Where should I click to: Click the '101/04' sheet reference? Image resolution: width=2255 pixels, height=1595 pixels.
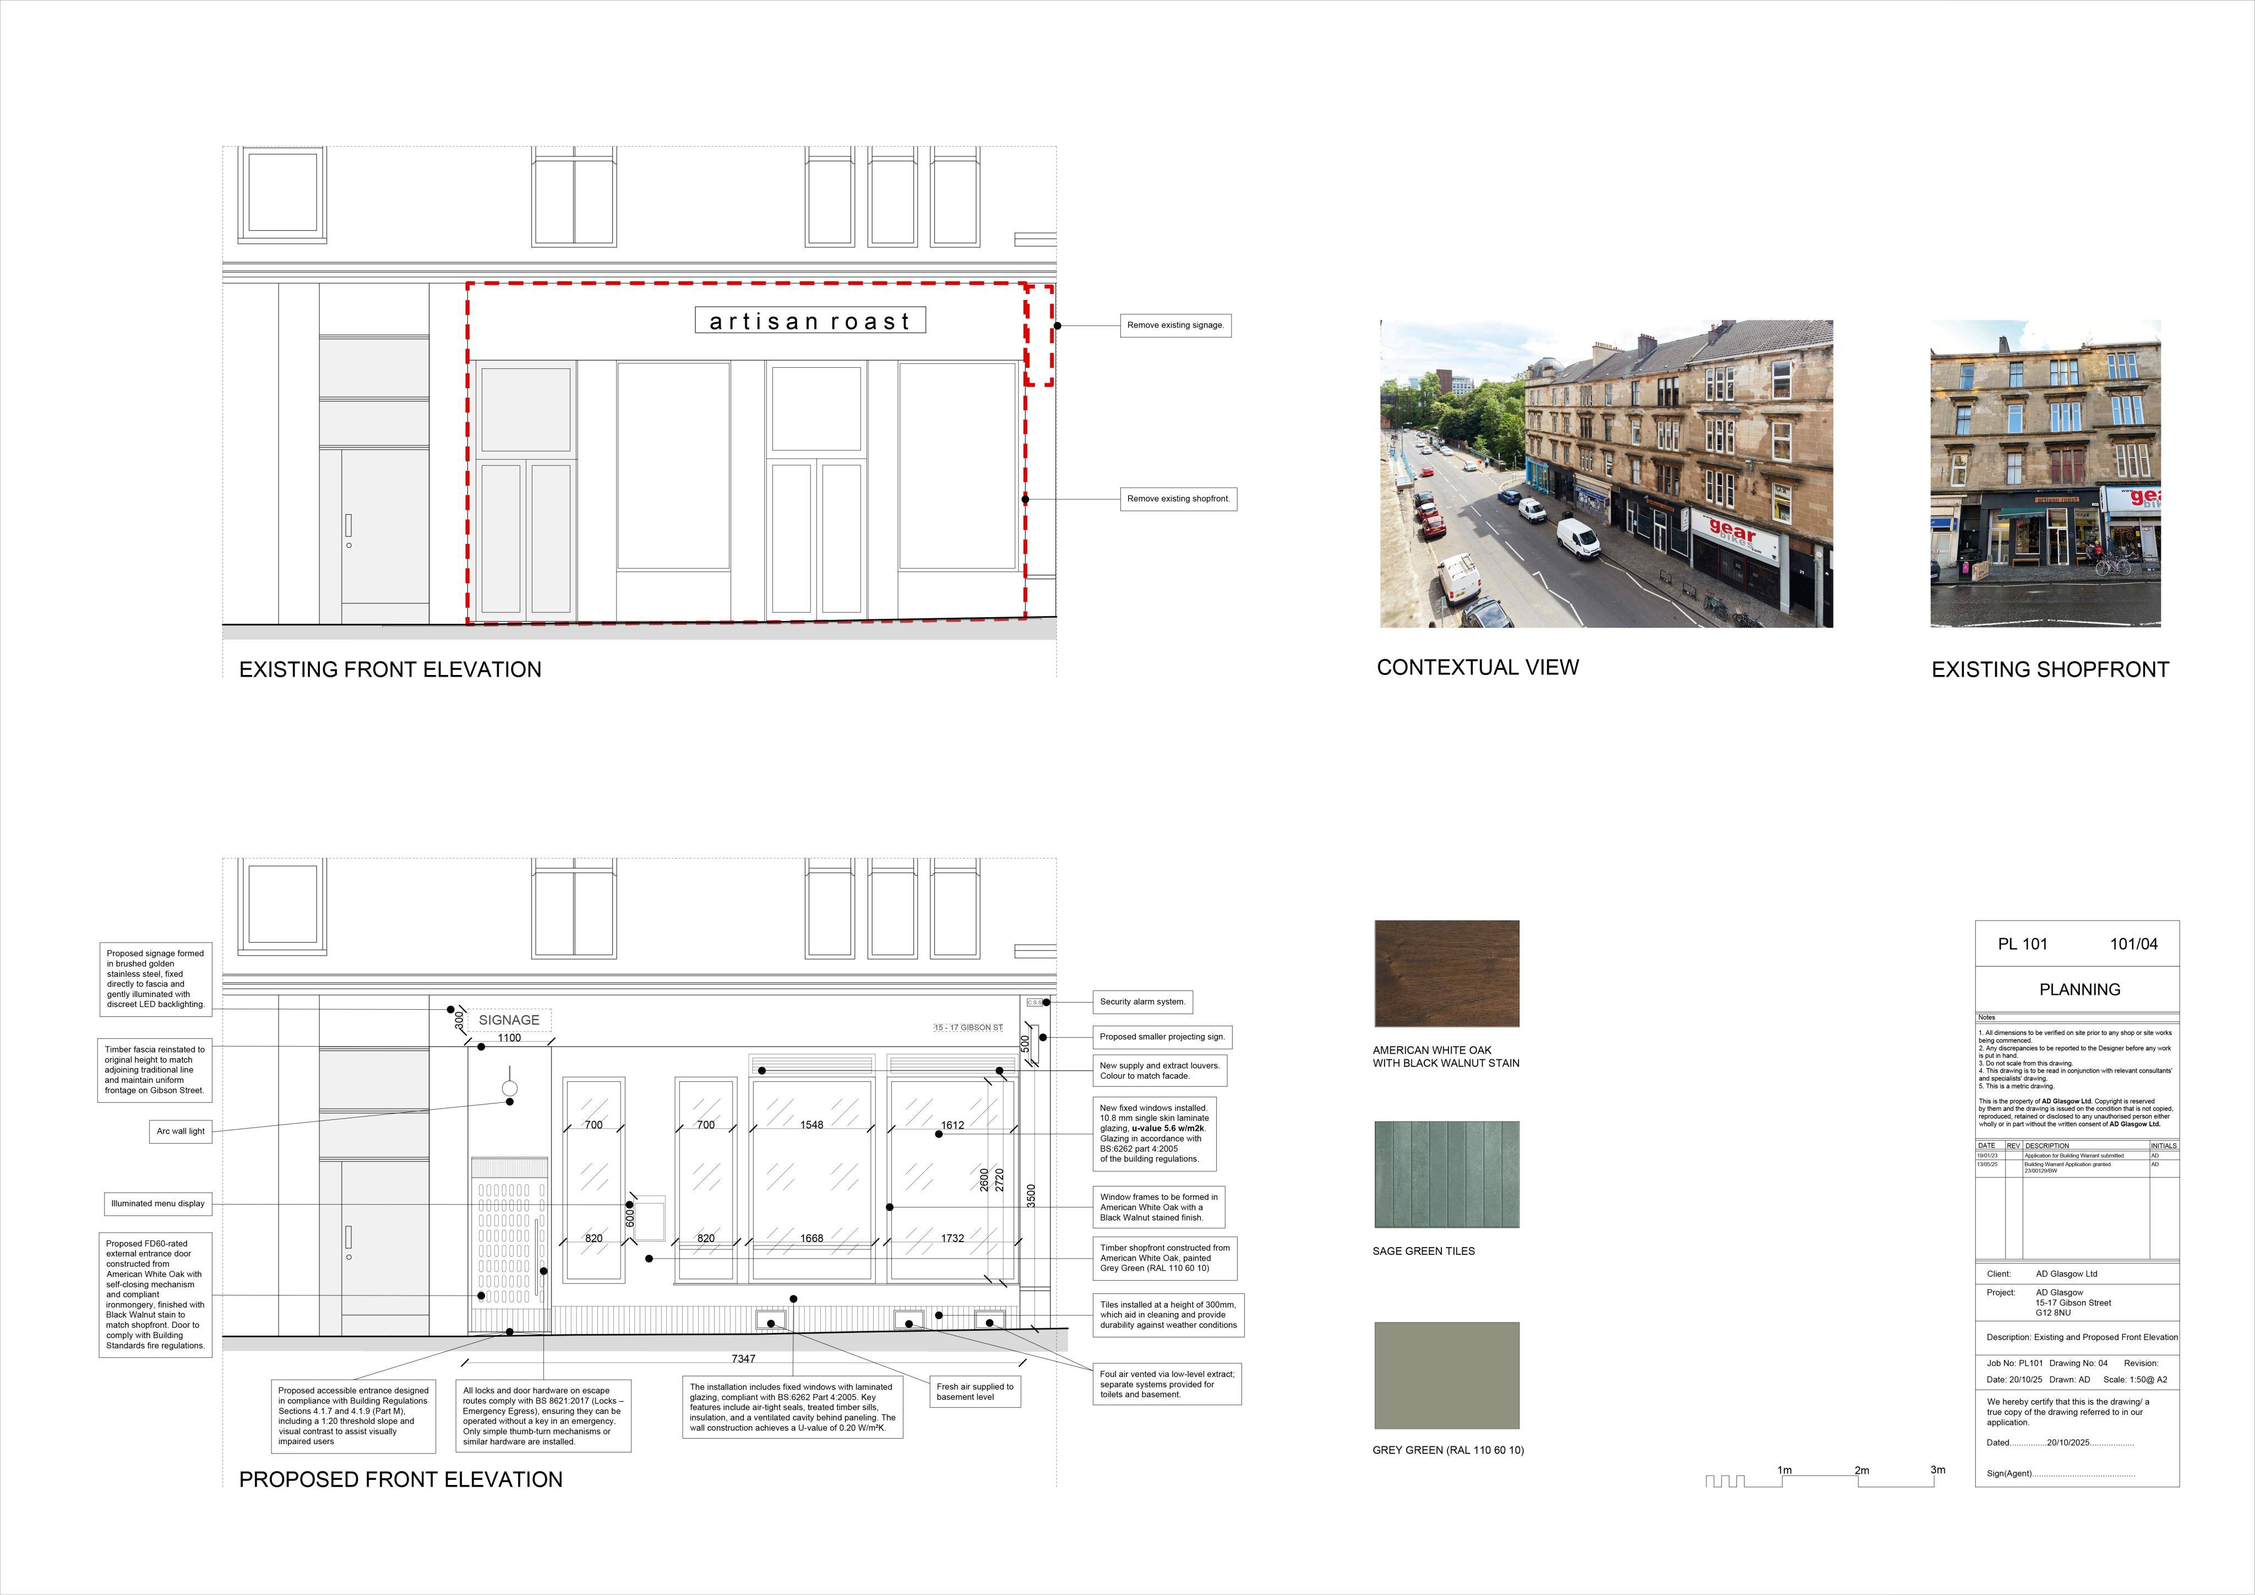(2133, 944)
